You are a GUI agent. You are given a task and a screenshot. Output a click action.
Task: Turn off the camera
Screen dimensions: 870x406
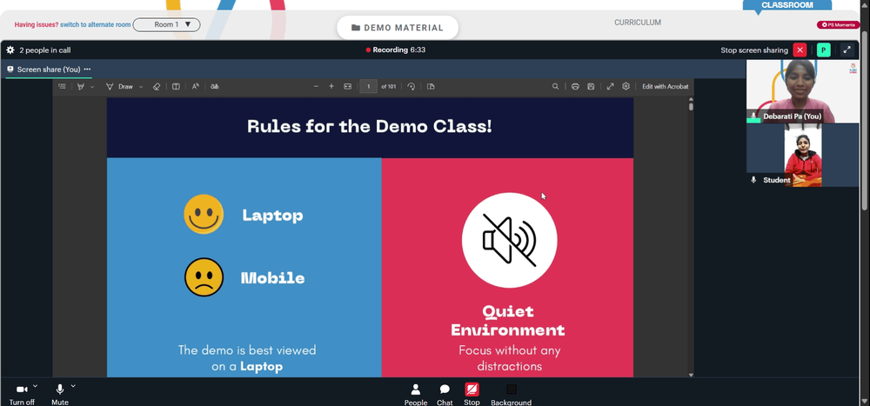click(x=23, y=395)
